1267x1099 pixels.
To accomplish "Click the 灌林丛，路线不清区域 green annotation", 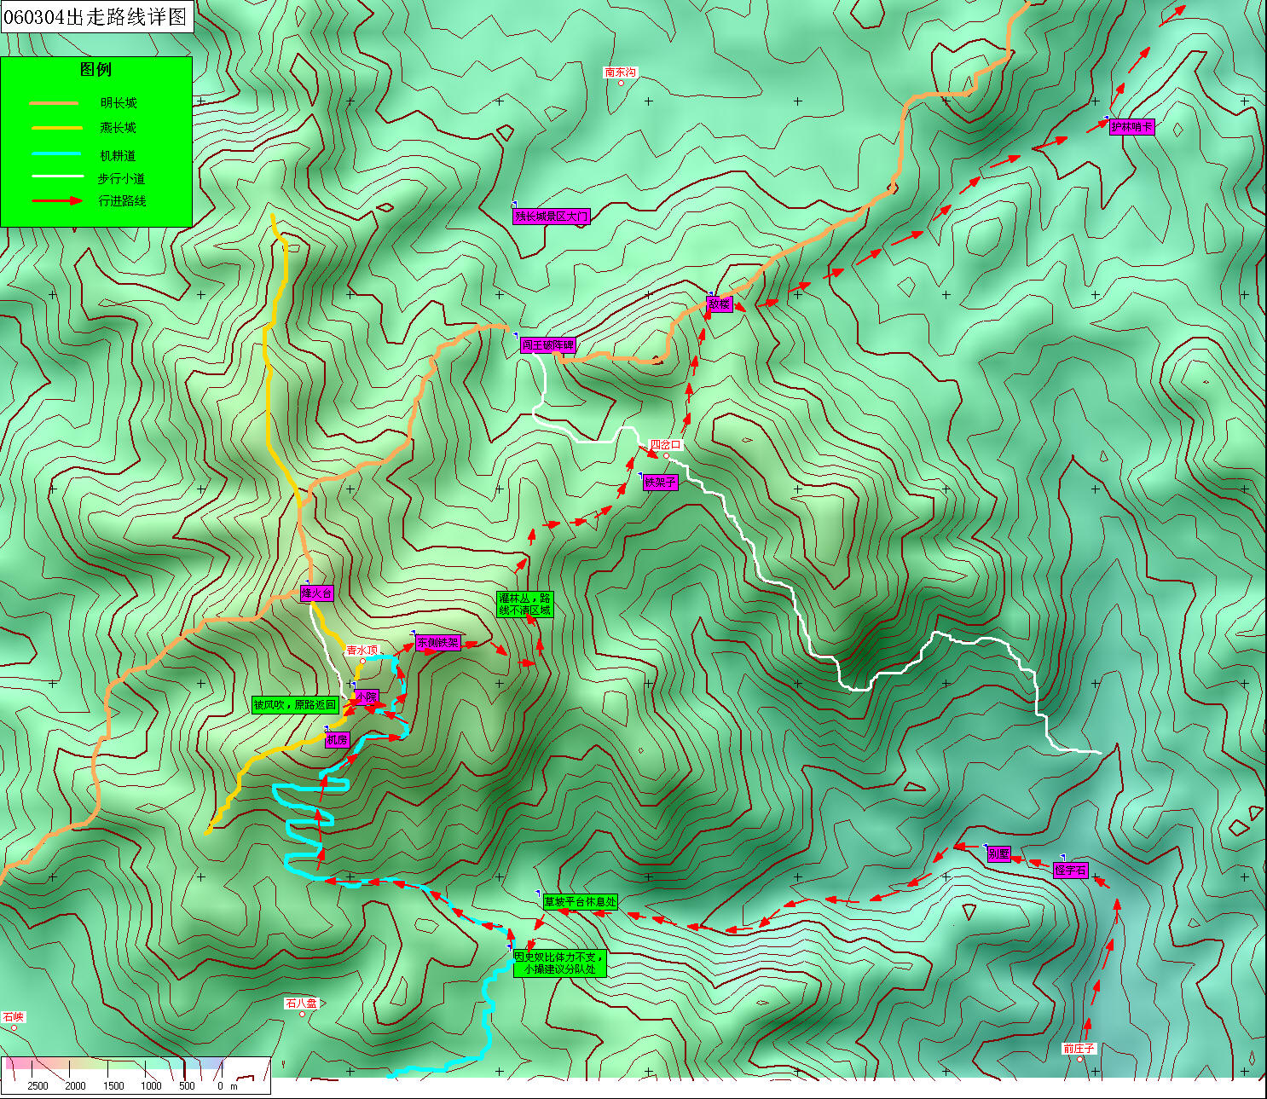I will point(524,604).
